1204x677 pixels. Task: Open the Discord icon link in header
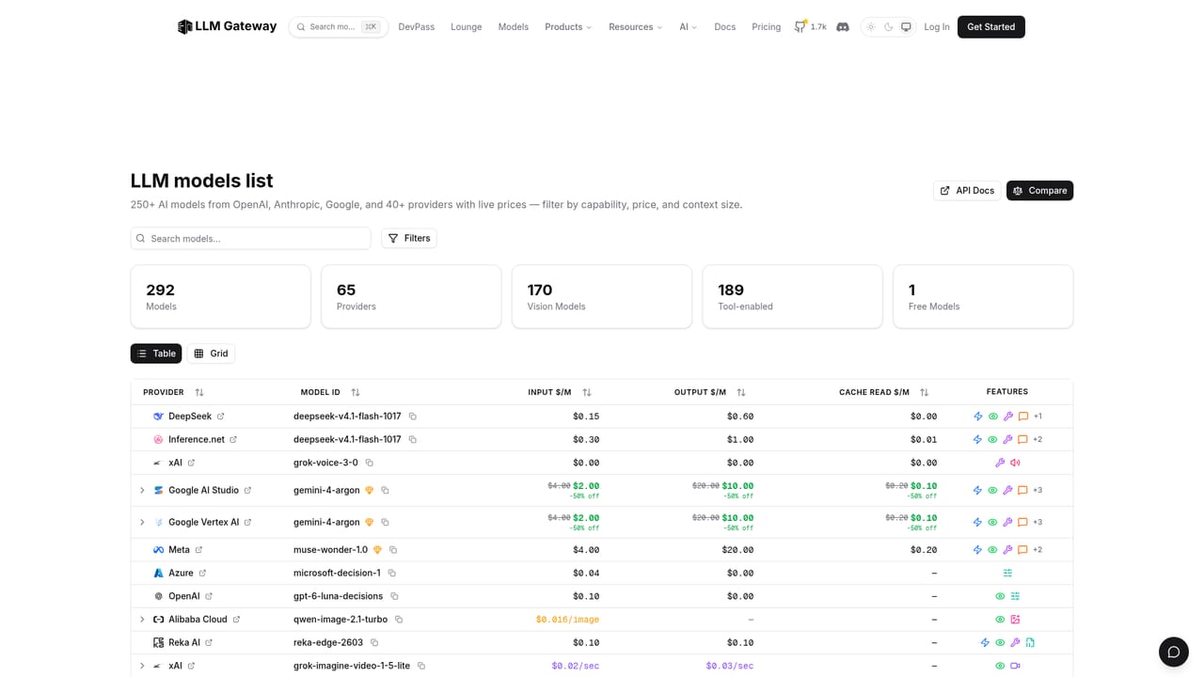click(843, 27)
